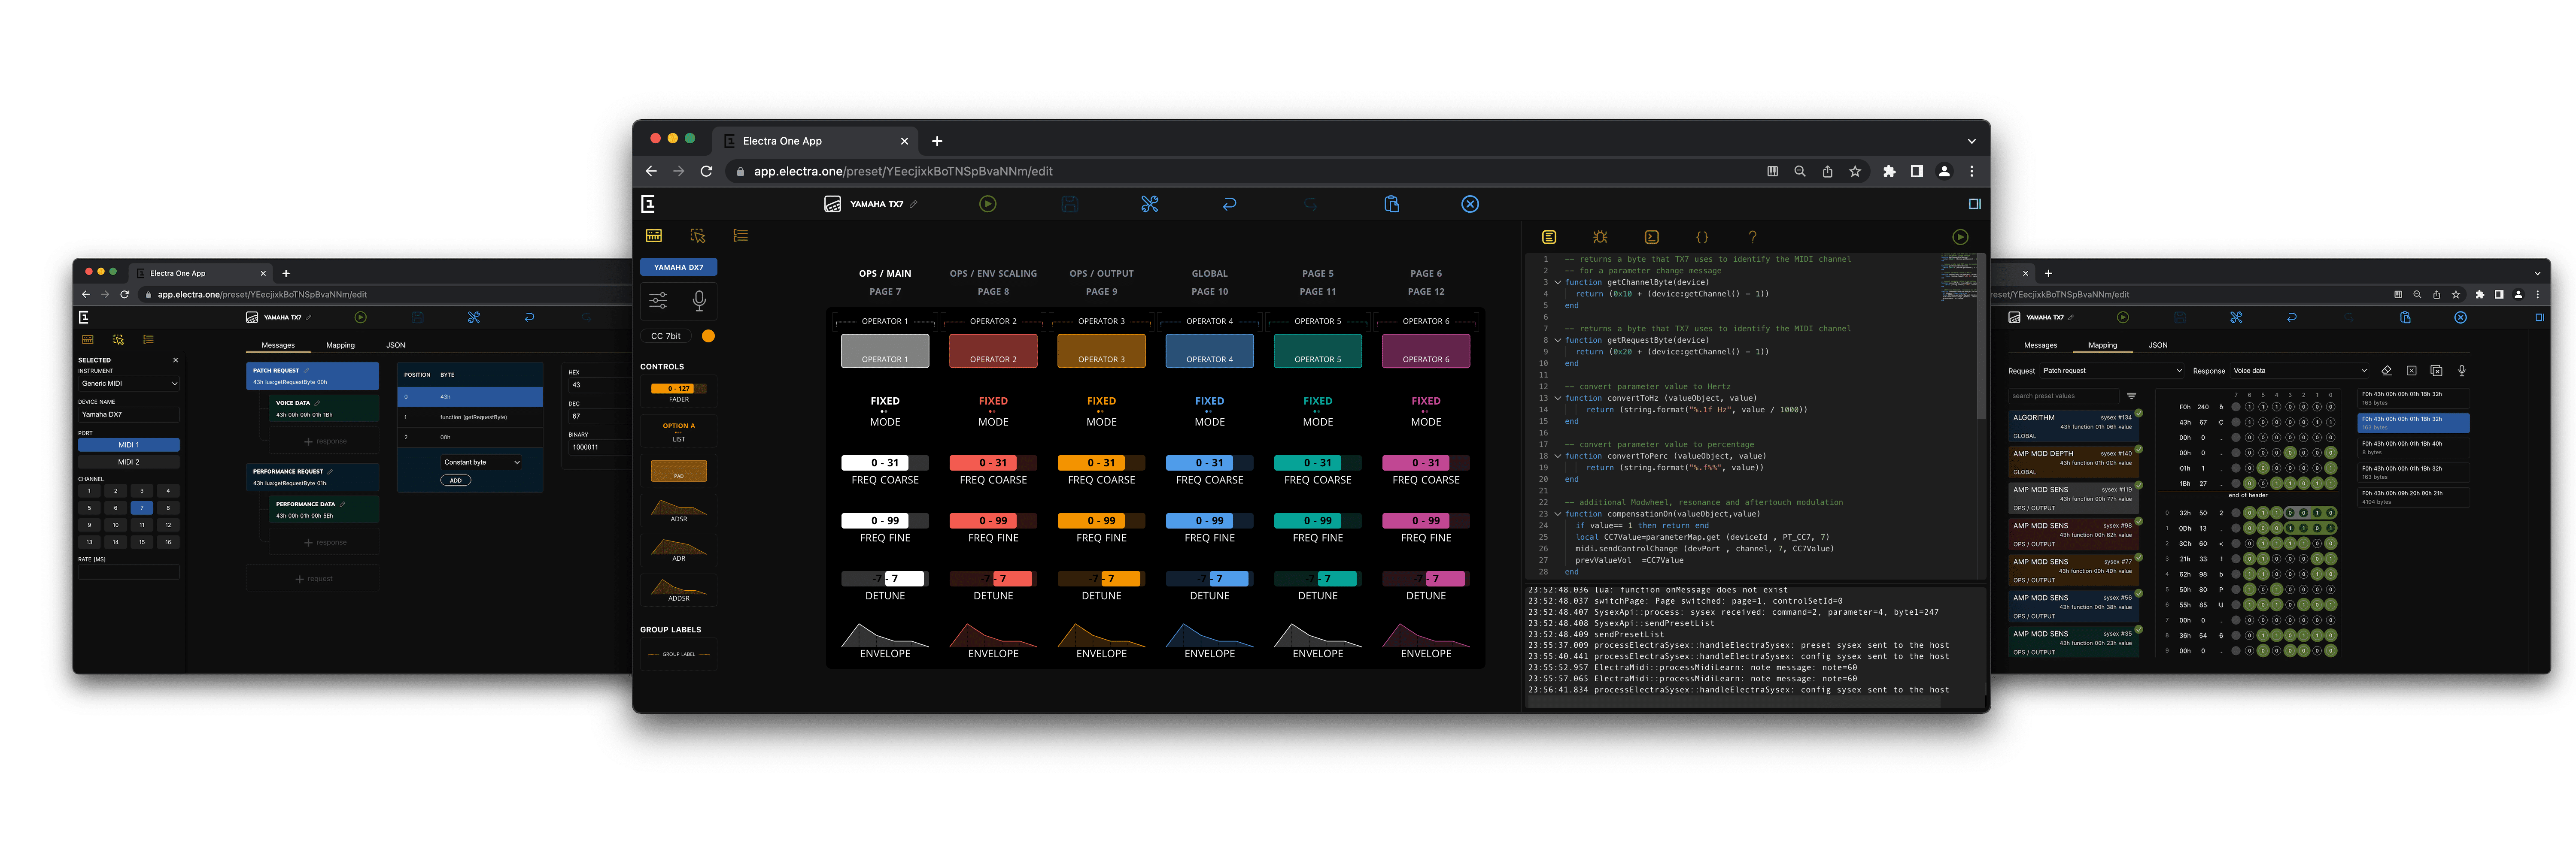Image resolution: width=2576 pixels, height=858 pixels.
Task: Collapse the getRequestByte function fold arrow
Action: [x=1557, y=341]
